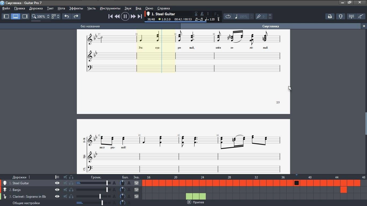
Task: Toggle the count-in hourglass icon
Action: 196,14
